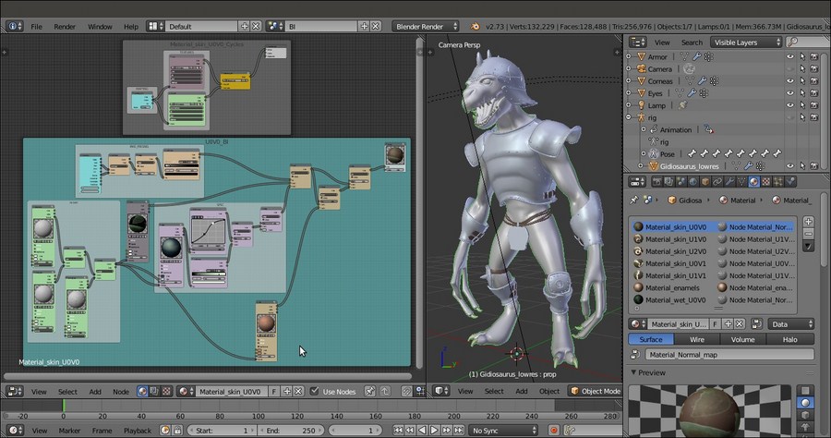The height and width of the screenshot is (438, 831).
Task: Open the Playback menu in timeline
Action: [x=138, y=430]
